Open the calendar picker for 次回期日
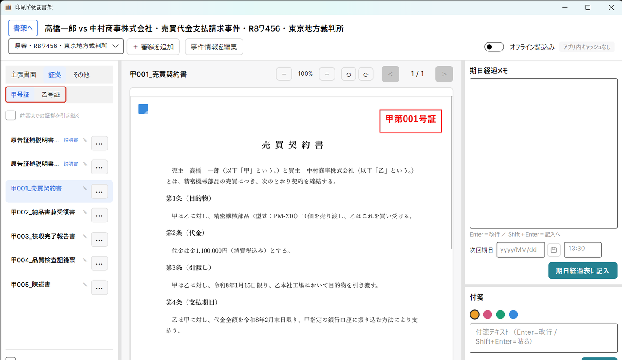 [554, 250]
